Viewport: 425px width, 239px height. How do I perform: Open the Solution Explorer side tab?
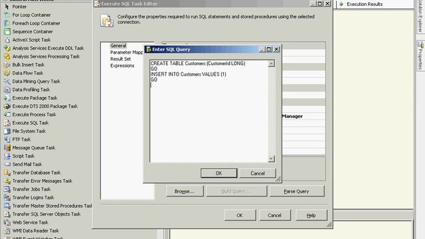[420, 17]
